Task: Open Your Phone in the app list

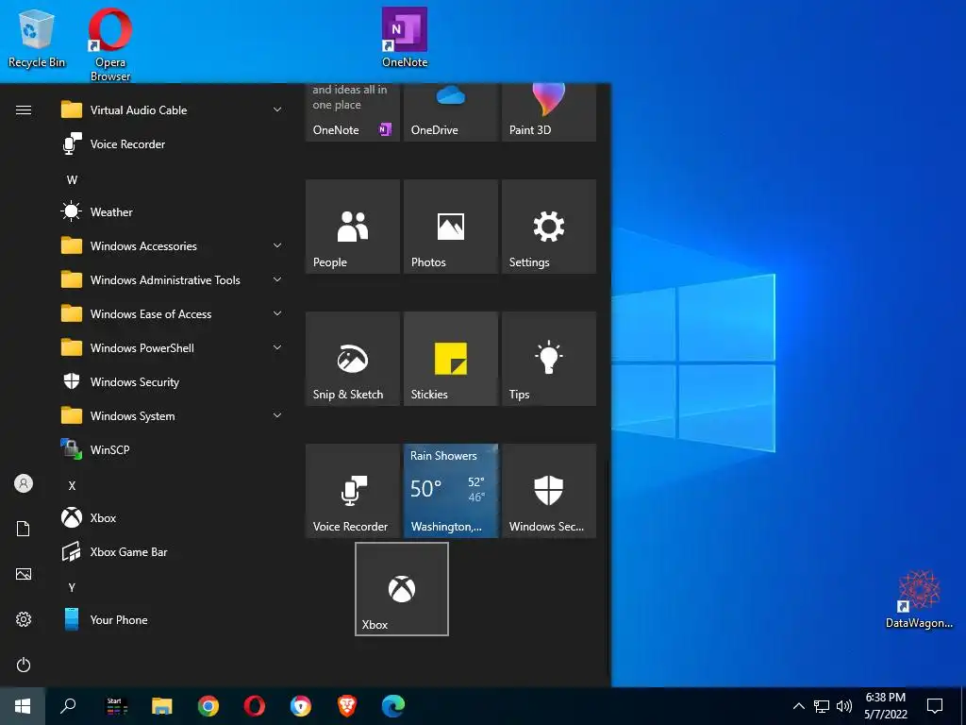Action: (x=172, y=619)
